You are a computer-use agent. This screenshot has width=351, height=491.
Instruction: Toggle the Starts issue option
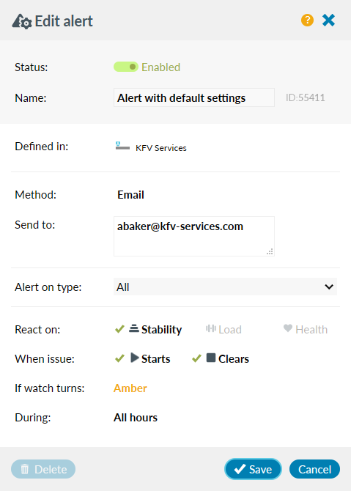pos(142,358)
